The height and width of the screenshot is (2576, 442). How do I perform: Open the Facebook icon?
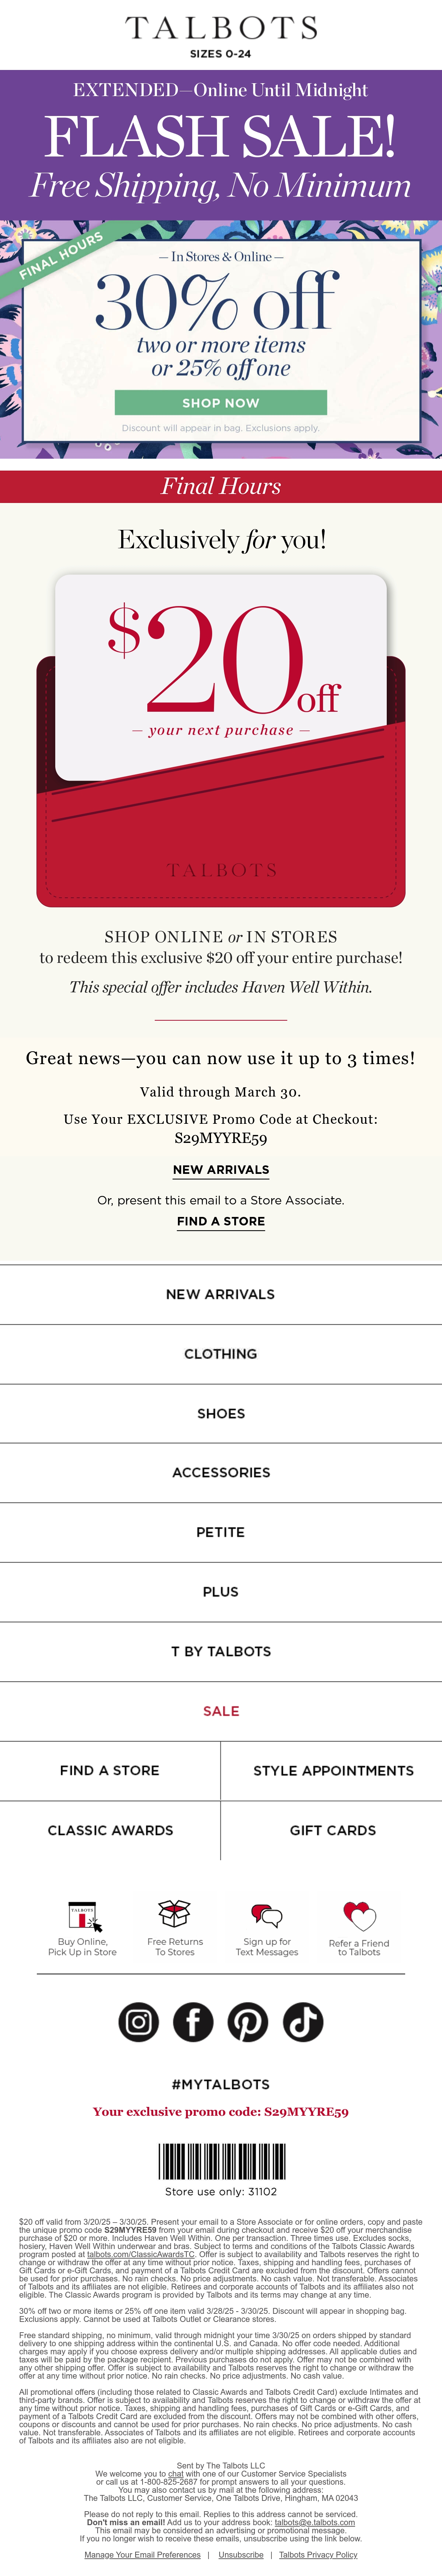tap(193, 2021)
